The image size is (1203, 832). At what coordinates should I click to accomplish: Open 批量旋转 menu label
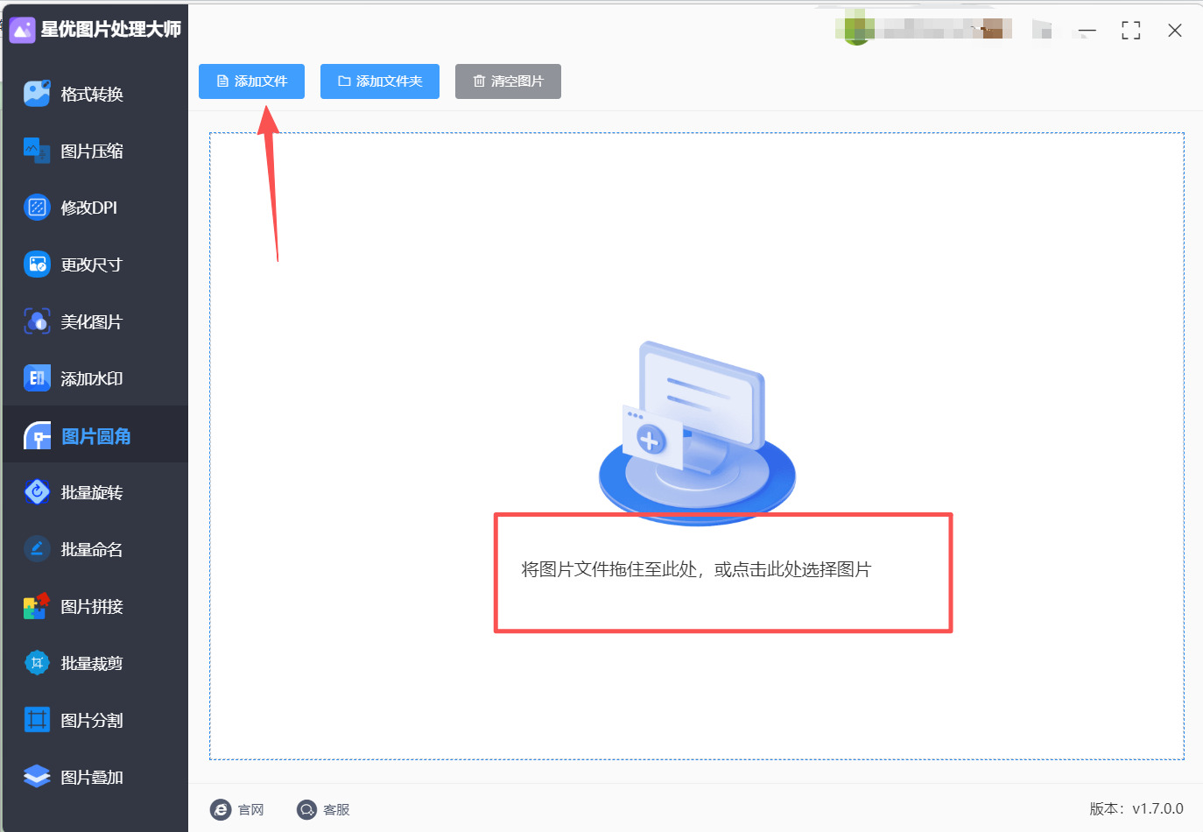(x=92, y=493)
